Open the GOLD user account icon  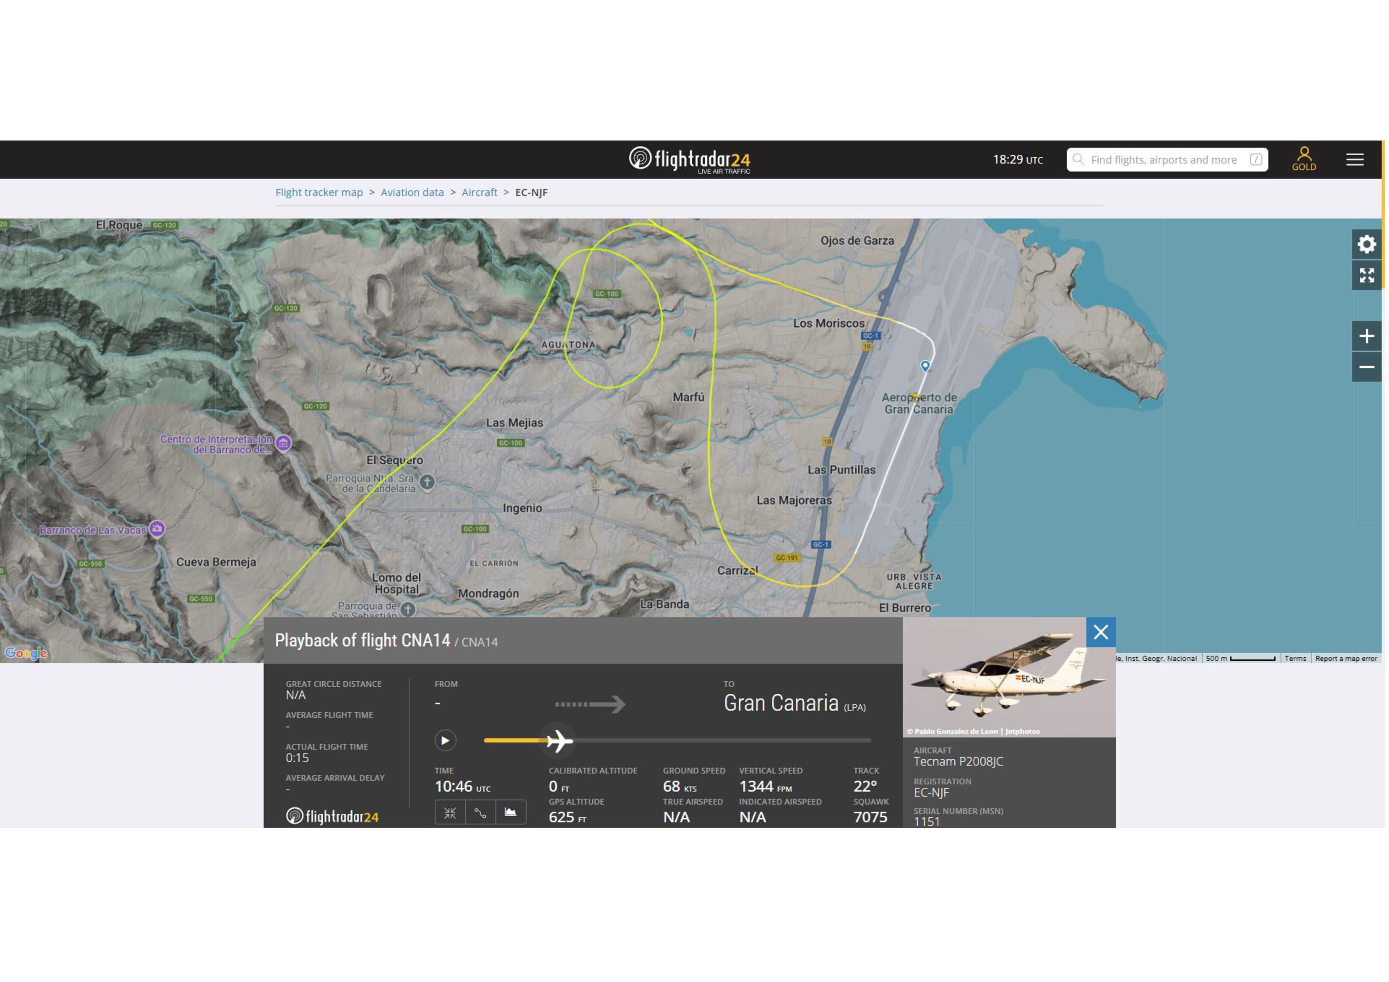point(1304,159)
